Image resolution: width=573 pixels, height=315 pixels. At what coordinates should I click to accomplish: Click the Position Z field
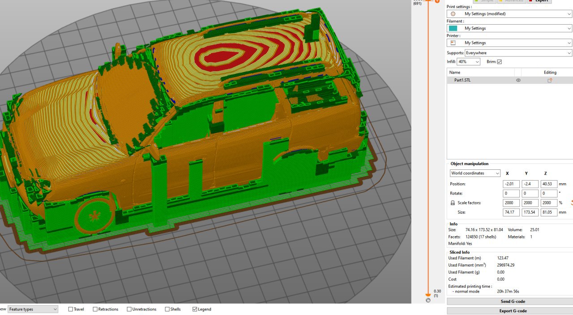click(549, 184)
